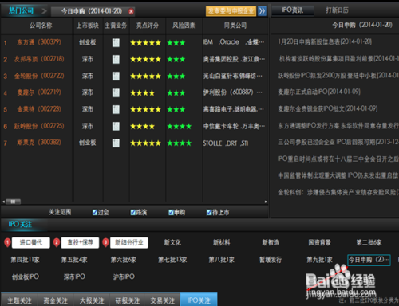Select the 沪市IPO category
This screenshot has width=399, height=306.
(x=124, y=277)
